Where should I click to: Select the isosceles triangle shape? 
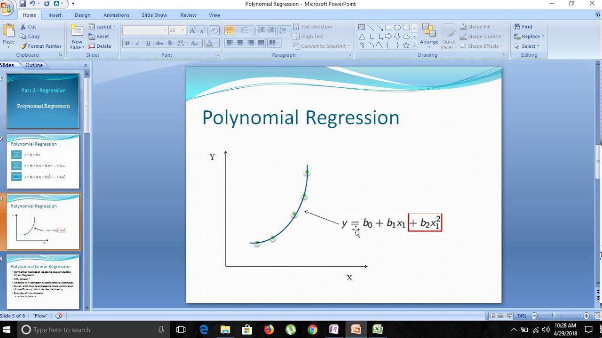[x=362, y=36]
